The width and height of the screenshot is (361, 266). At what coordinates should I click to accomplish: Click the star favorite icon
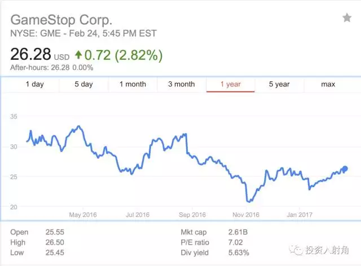(x=347, y=18)
